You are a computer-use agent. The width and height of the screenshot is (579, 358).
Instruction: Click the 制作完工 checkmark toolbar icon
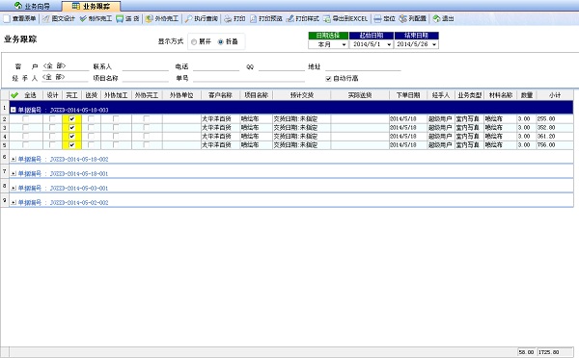pos(83,18)
